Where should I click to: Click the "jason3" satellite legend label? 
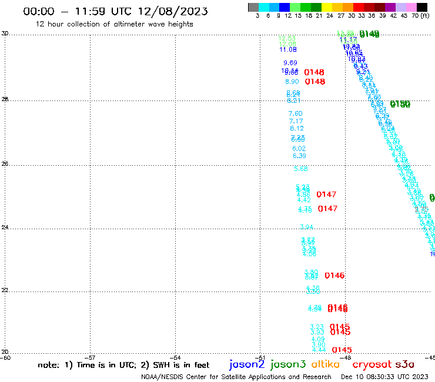click(288, 364)
